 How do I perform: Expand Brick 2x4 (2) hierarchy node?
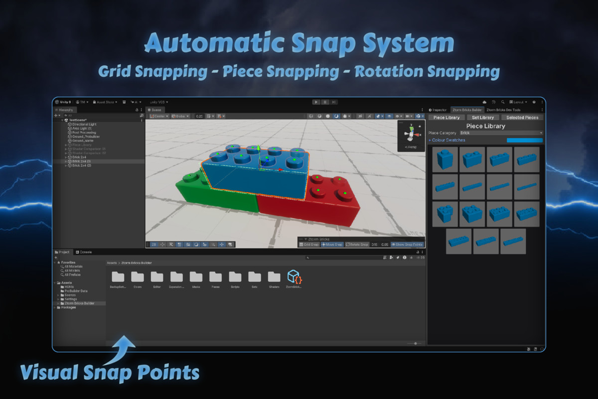point(66,166)
